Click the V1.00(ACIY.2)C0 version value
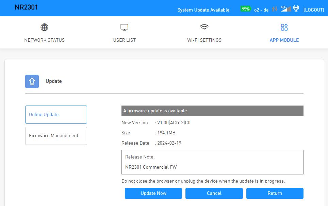This screenshot has width=328, height=206. pyautogui.click(x=174, y=123)
